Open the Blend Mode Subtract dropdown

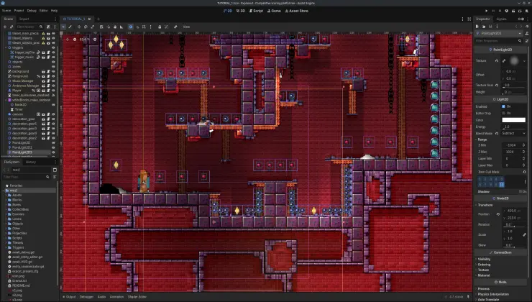point(514,133)
